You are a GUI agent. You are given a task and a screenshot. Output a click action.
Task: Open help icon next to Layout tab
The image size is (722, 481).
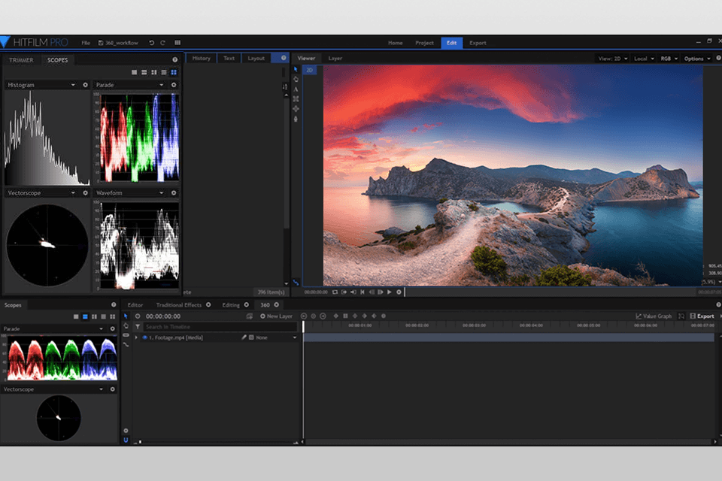click(x=284, y=58)
